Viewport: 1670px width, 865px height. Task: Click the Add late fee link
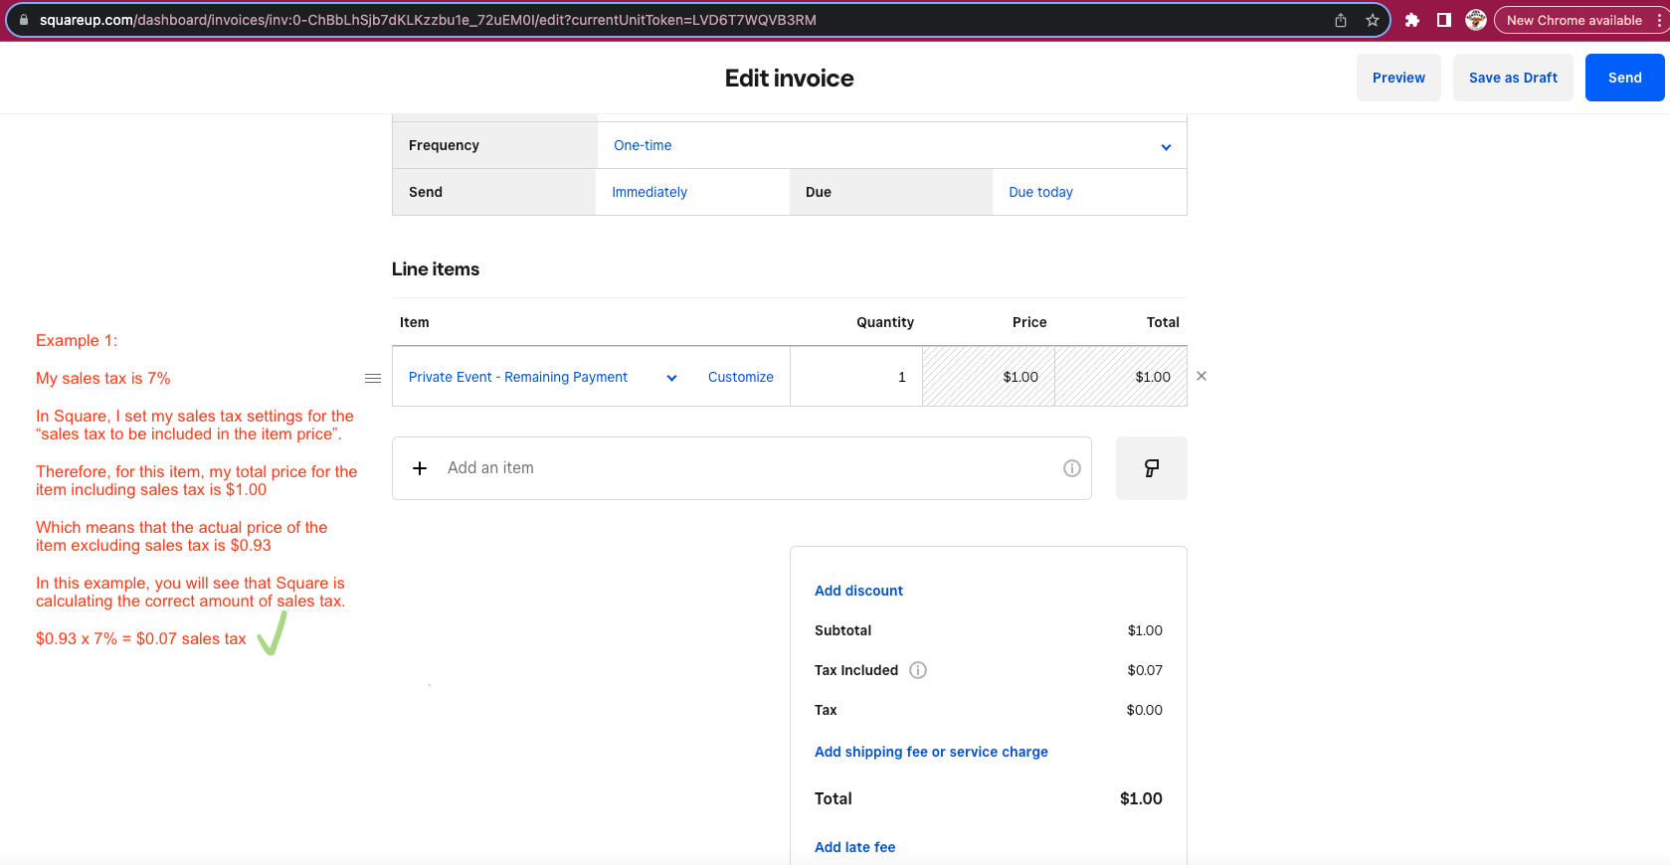854,847
